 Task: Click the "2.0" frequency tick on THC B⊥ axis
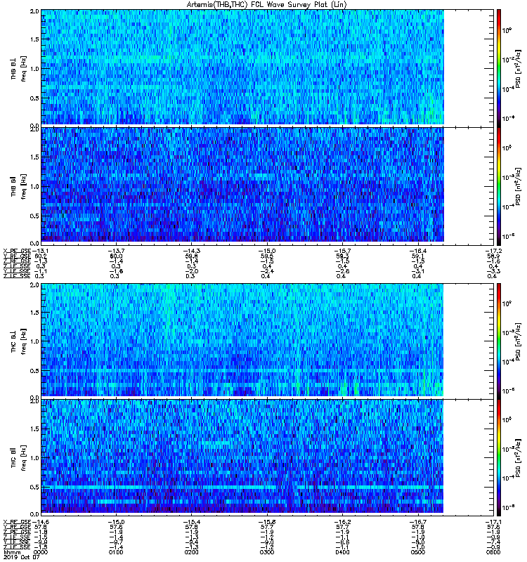point(34,285)
